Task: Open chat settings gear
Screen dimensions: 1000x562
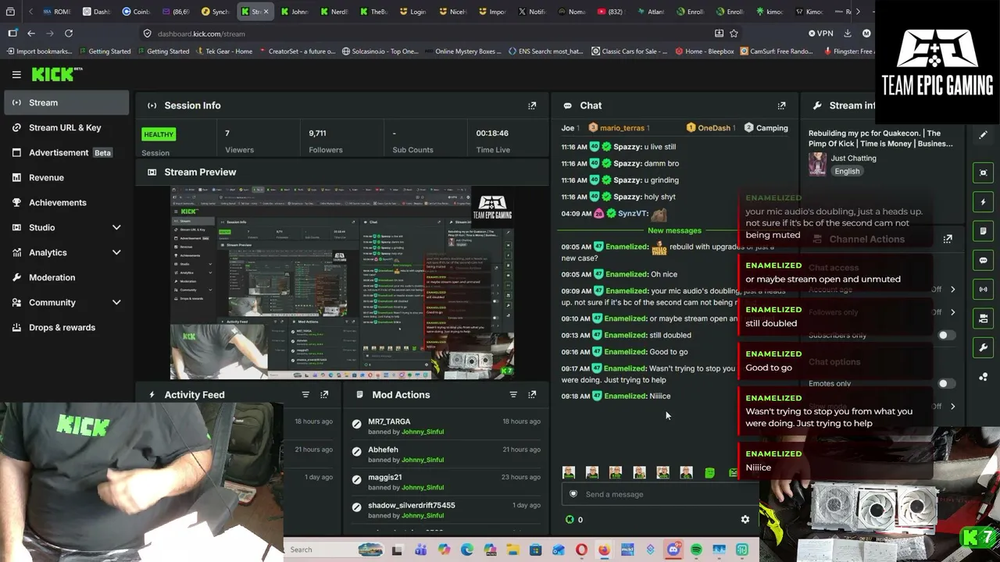Action: click(745, 519)
